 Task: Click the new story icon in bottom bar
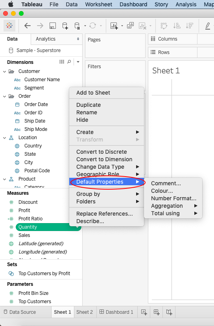click(x=169, y=312)
